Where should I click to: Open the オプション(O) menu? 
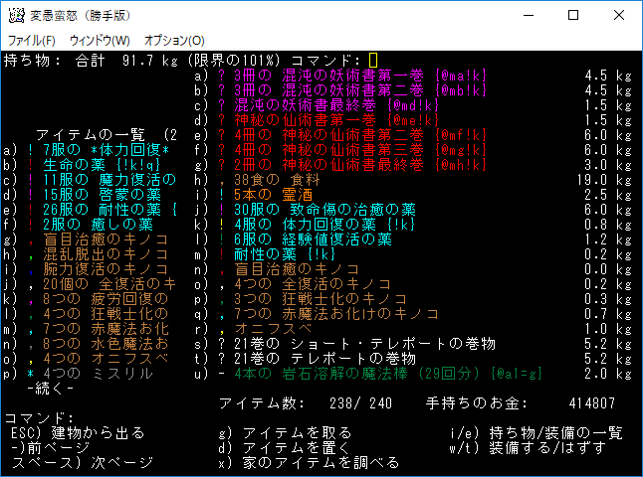click(174, 40)
